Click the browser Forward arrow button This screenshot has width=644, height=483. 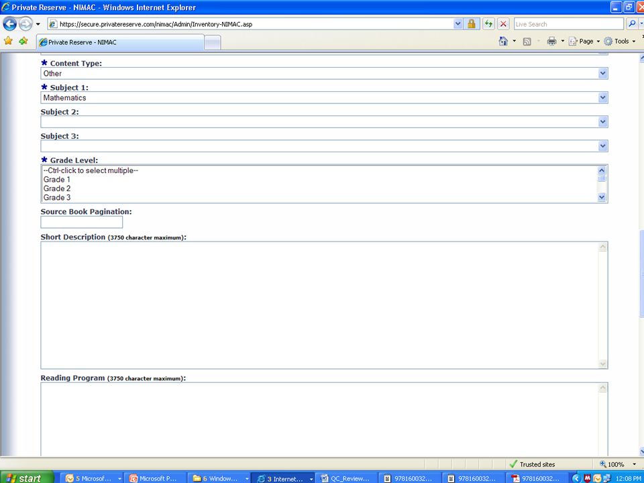tap(25, 24)
